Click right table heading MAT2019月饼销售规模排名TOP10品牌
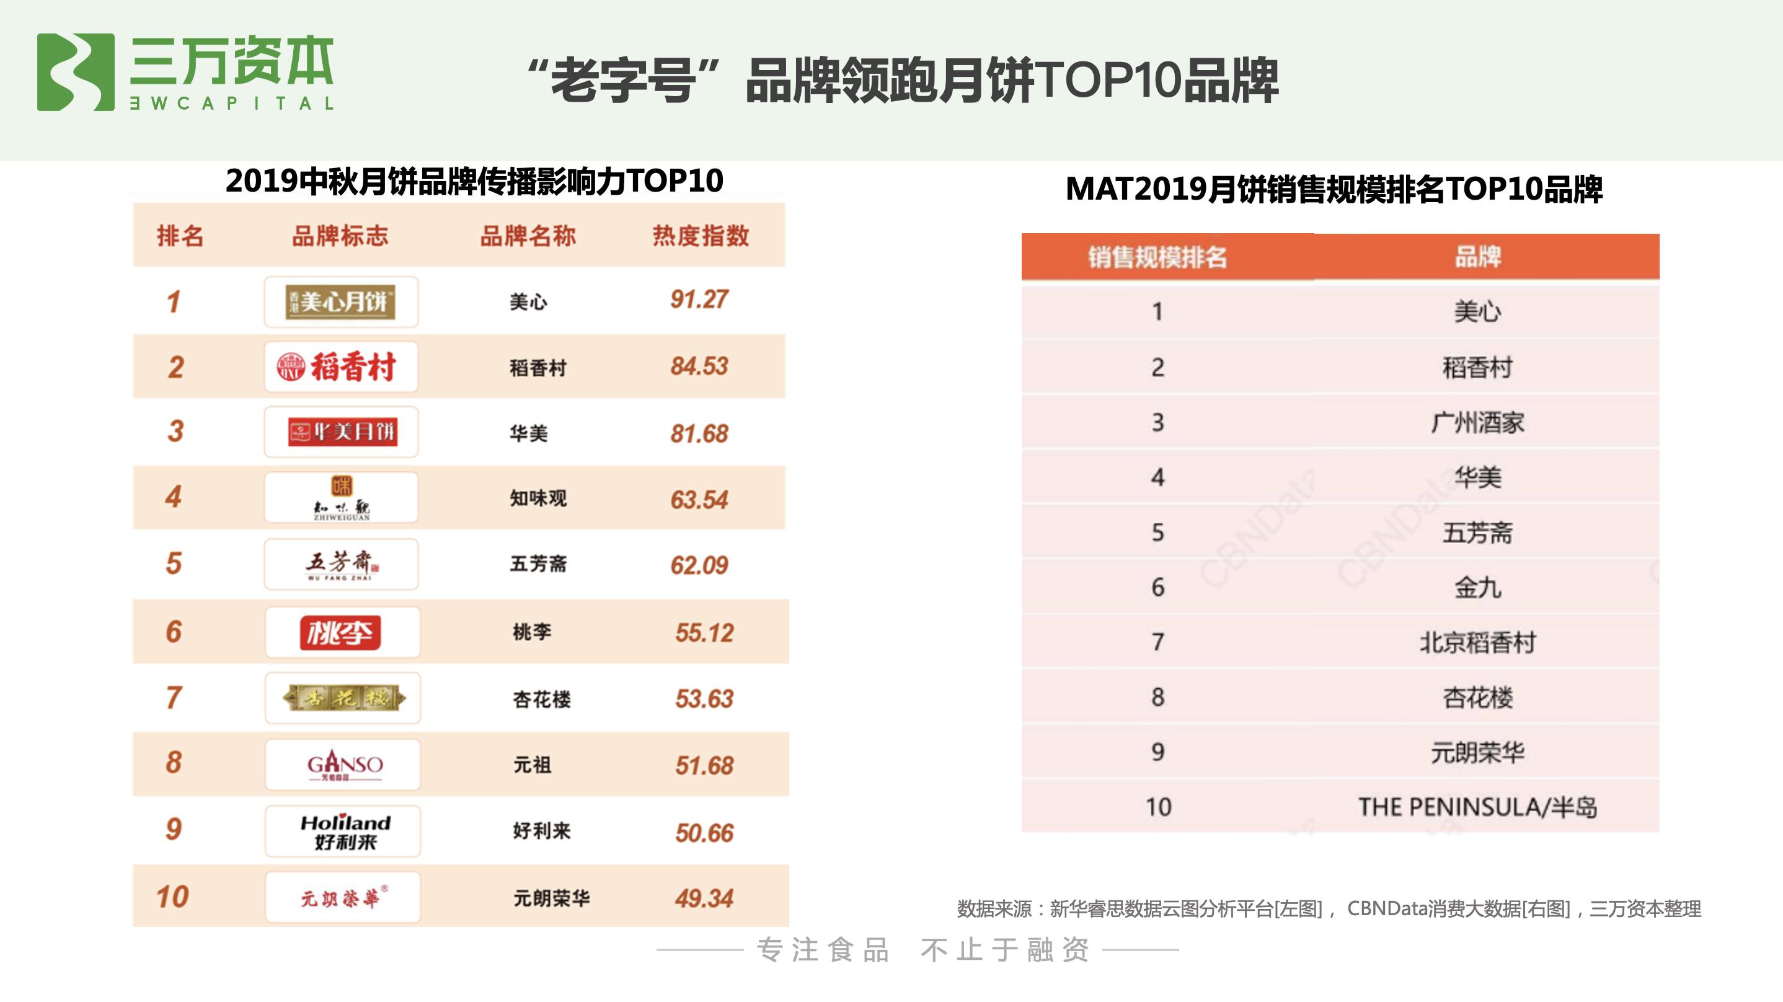 pyautogui.click(x=1334, y=188)
